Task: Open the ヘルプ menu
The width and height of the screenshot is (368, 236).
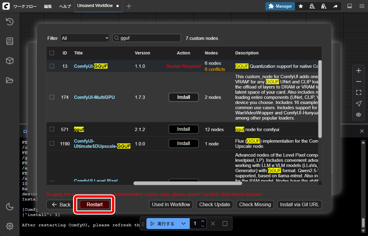Action: (65, 6)
